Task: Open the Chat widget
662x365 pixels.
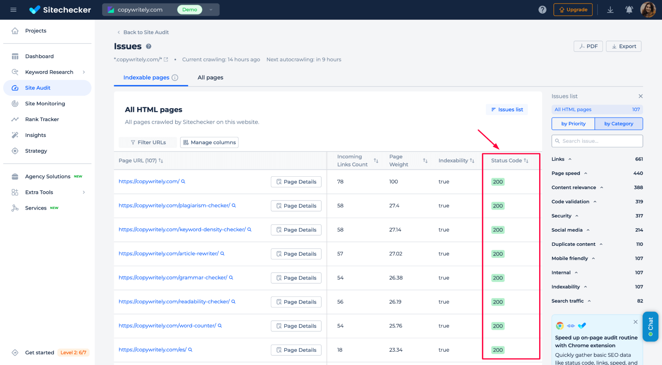Action: 650,326
